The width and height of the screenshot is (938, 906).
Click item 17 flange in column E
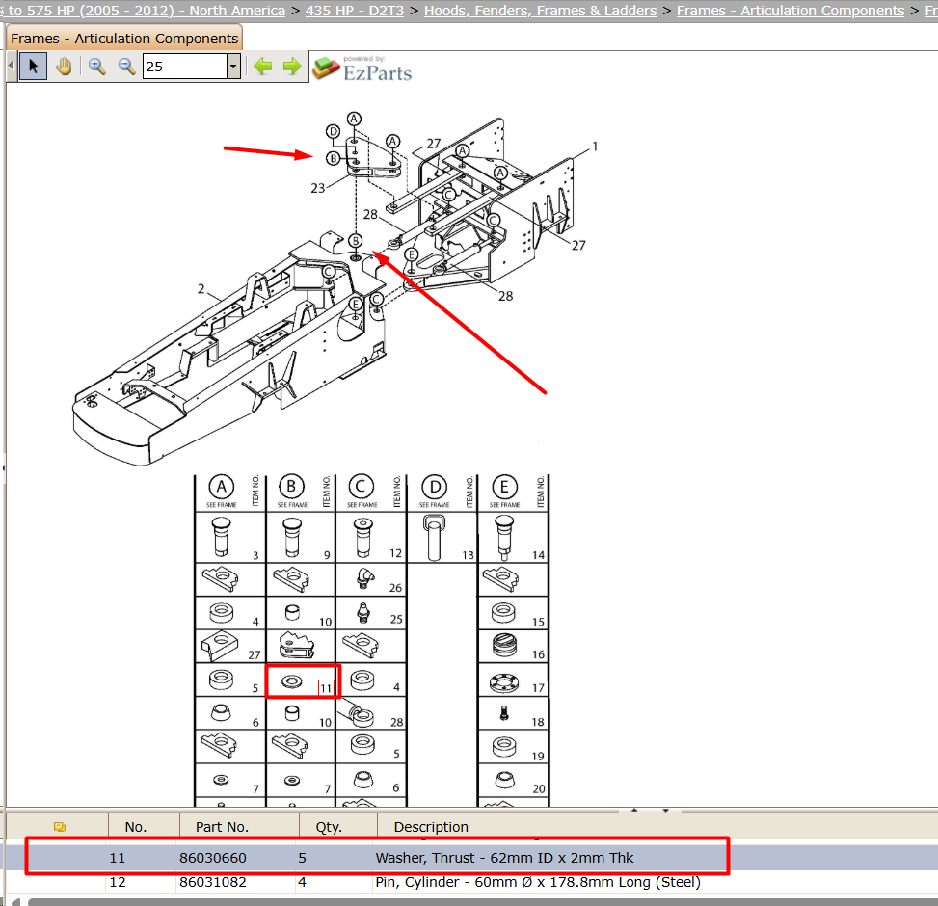click(503, 681)
